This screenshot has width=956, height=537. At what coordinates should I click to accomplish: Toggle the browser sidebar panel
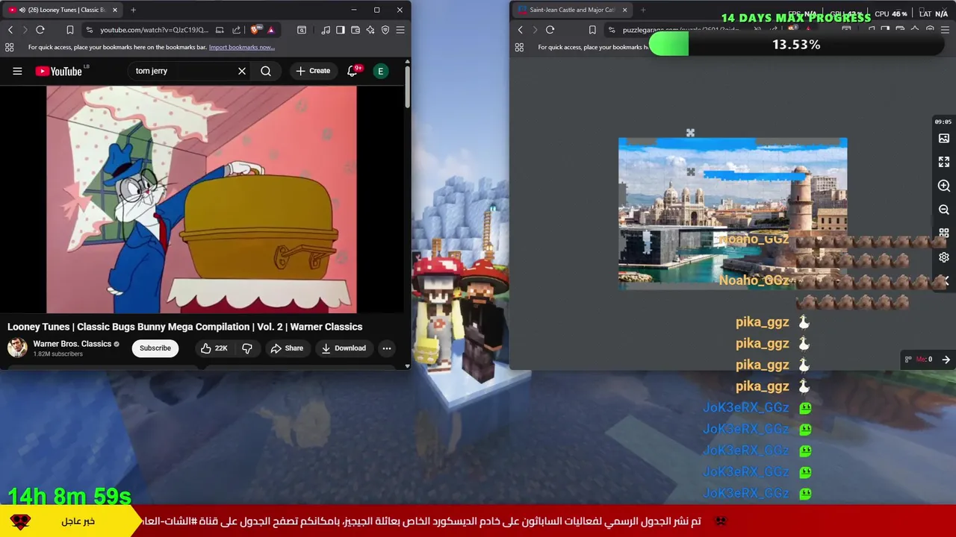pos(341,30)
